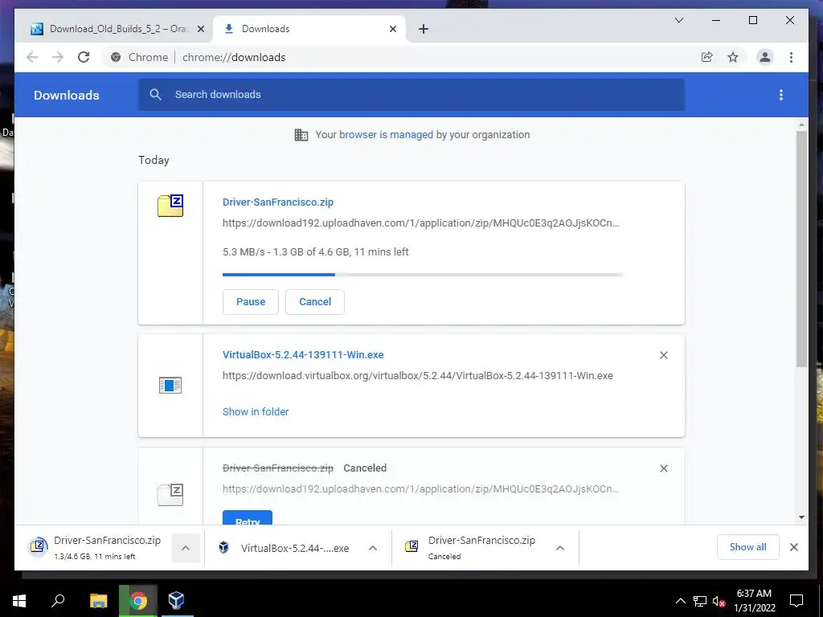Close the Downloads tab
This screenshot has height=617, width=823.
(392, 29)
